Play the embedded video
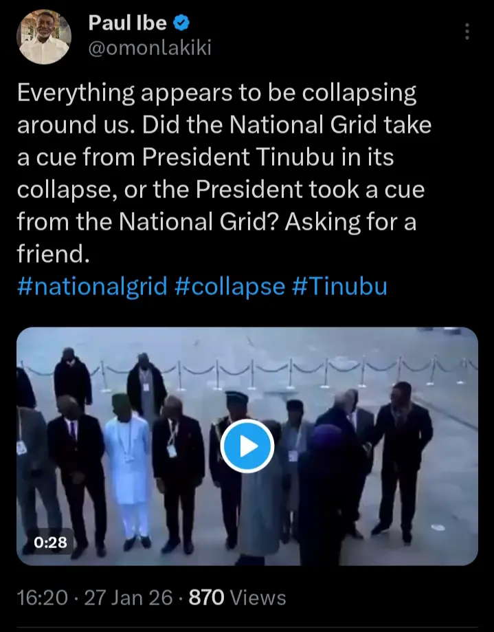This screenshot has width=494, height=632. point(247,446)
